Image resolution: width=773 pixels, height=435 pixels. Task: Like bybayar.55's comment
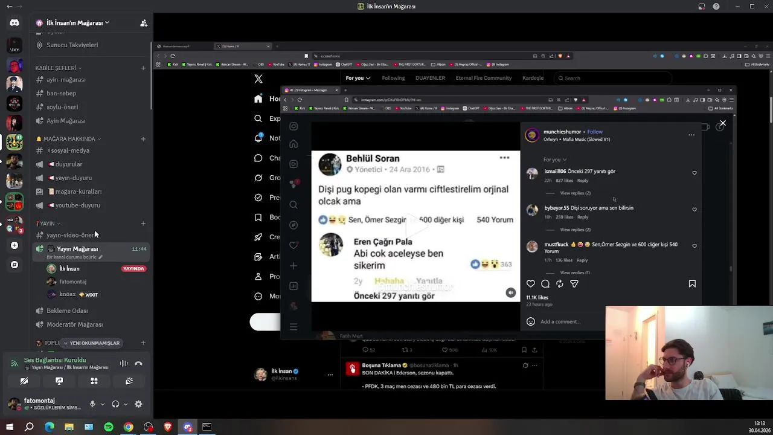click(694, 210)
